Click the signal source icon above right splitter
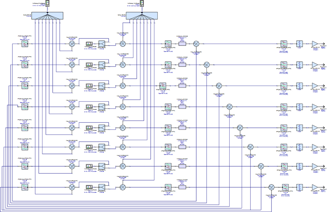 pos(142,4)
